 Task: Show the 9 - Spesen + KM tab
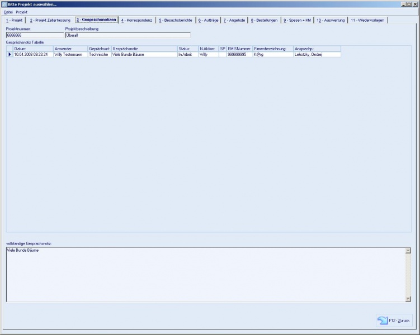[x=298, y=20]
